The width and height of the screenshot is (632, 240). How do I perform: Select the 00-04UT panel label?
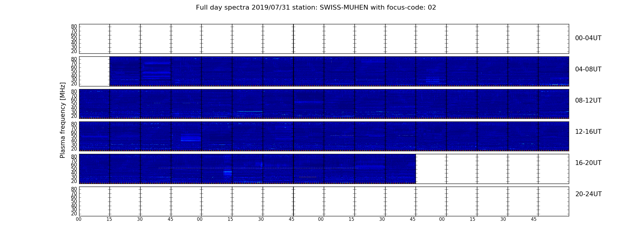(588, 38)
